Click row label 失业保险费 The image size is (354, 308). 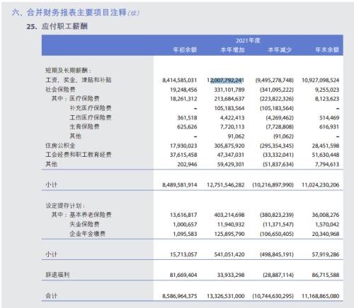[84, 224]
